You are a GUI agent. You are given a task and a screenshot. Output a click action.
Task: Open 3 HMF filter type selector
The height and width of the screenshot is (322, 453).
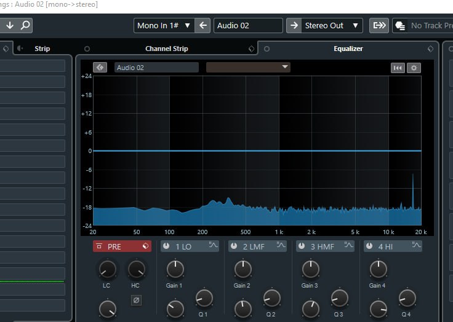tap(348, 245)
